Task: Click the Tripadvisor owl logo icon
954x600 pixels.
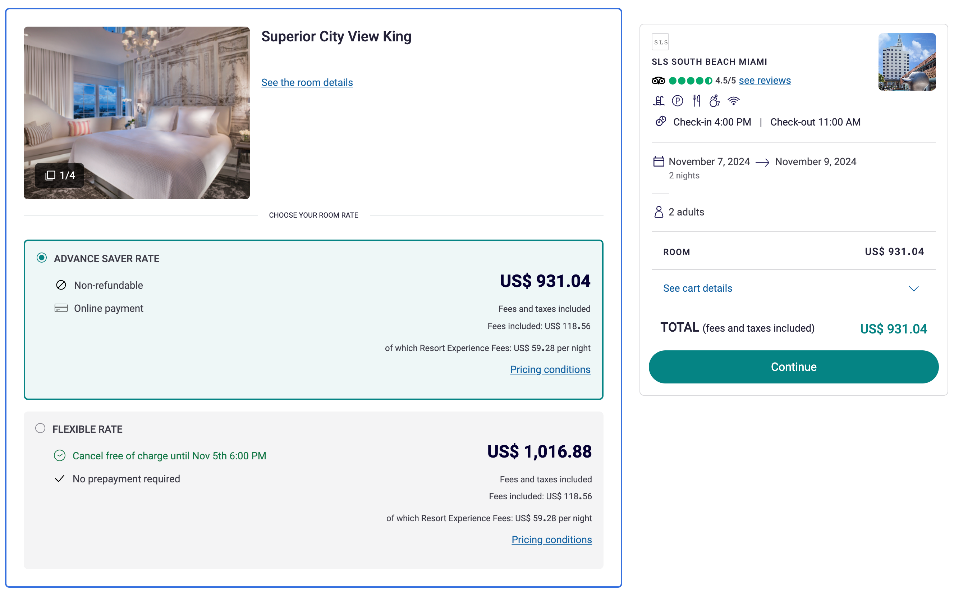Action: (x=658, y=81)
